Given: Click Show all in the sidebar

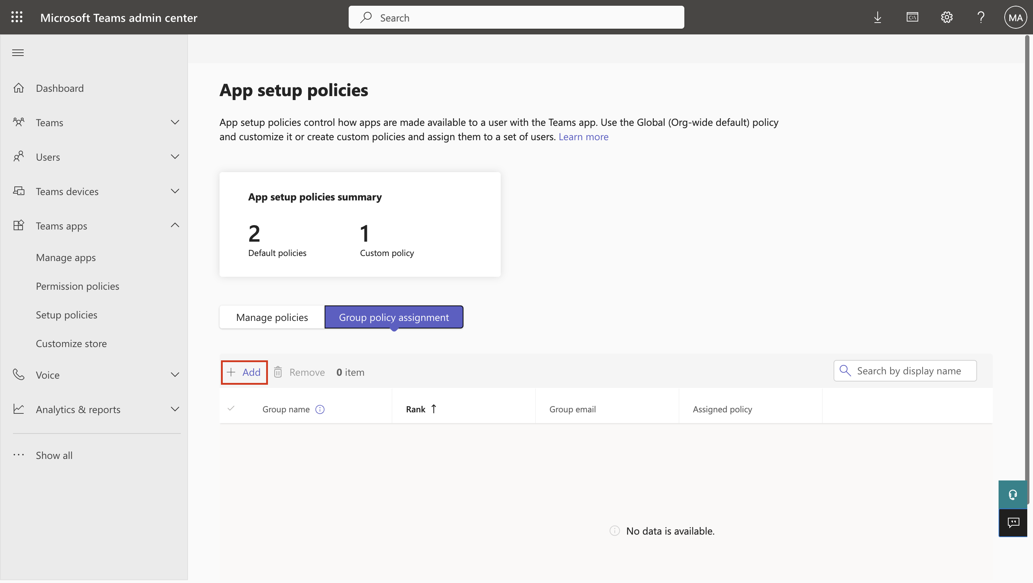Looking at the screenshot, I should point(54,455).
